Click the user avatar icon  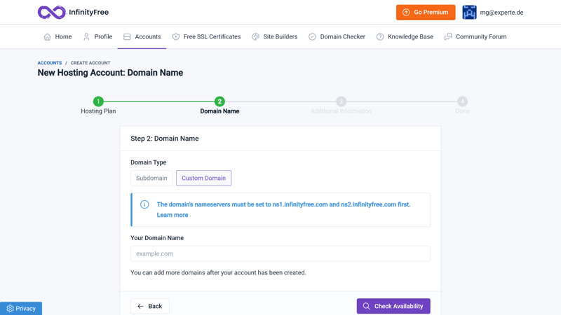click(469, 13)
